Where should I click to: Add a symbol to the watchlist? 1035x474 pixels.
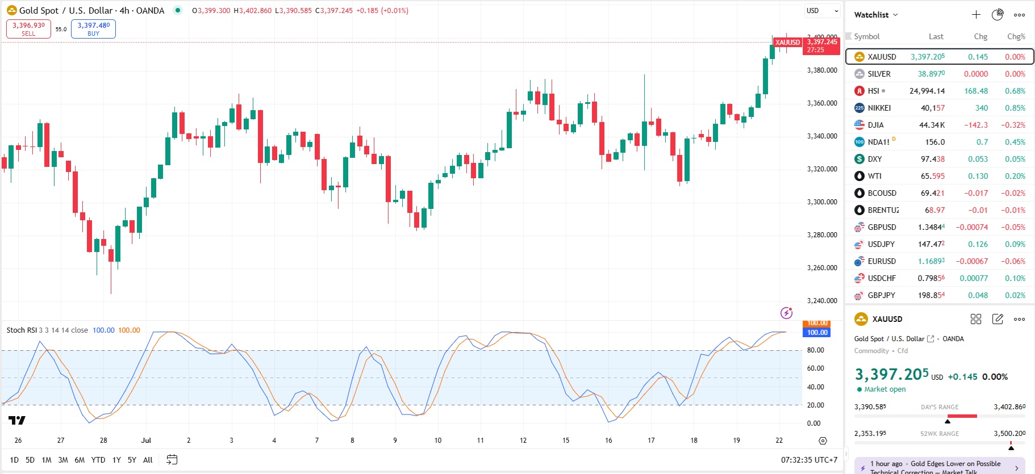(976, 15)
